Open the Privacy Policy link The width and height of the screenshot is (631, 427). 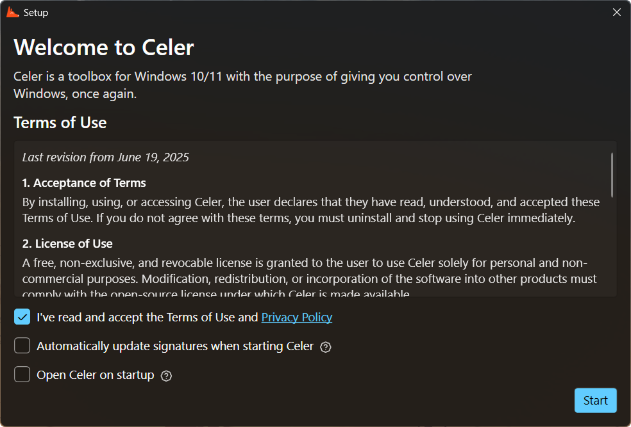click(296, 317)
